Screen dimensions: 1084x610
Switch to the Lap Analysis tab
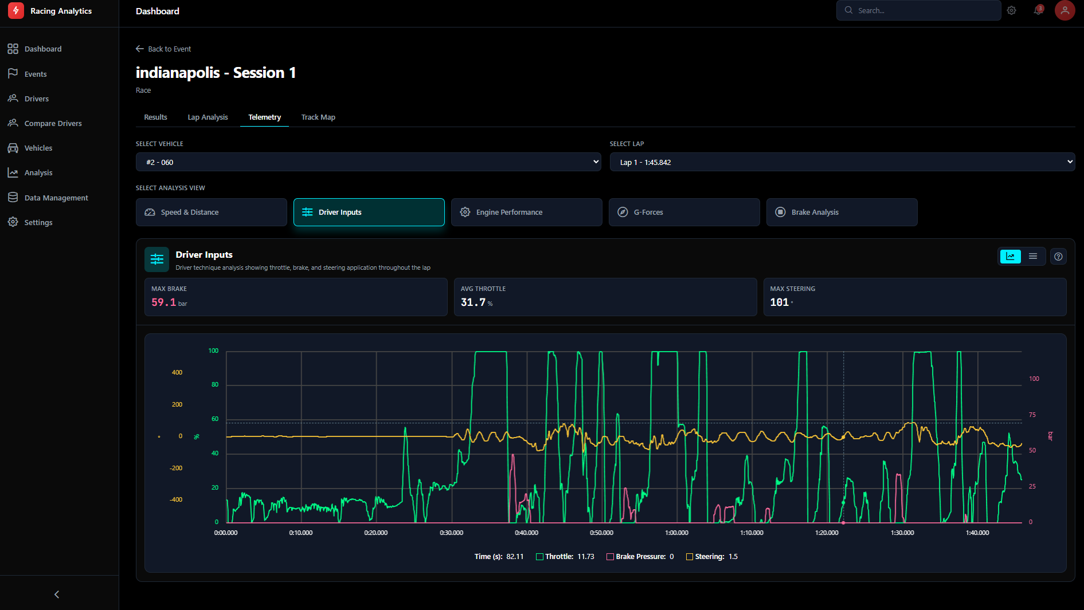[x=208, y=117]
